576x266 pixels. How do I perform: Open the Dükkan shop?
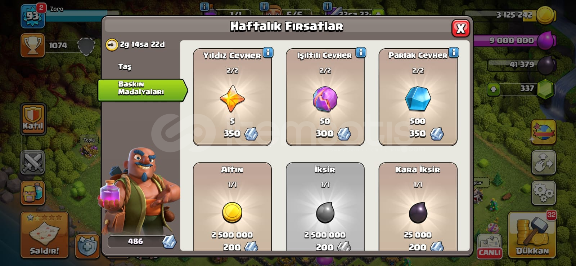click(x=532, y=235)
